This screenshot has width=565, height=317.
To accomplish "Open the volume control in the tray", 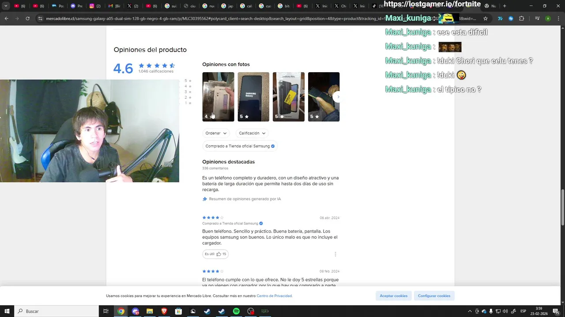I will pos(505,311).
